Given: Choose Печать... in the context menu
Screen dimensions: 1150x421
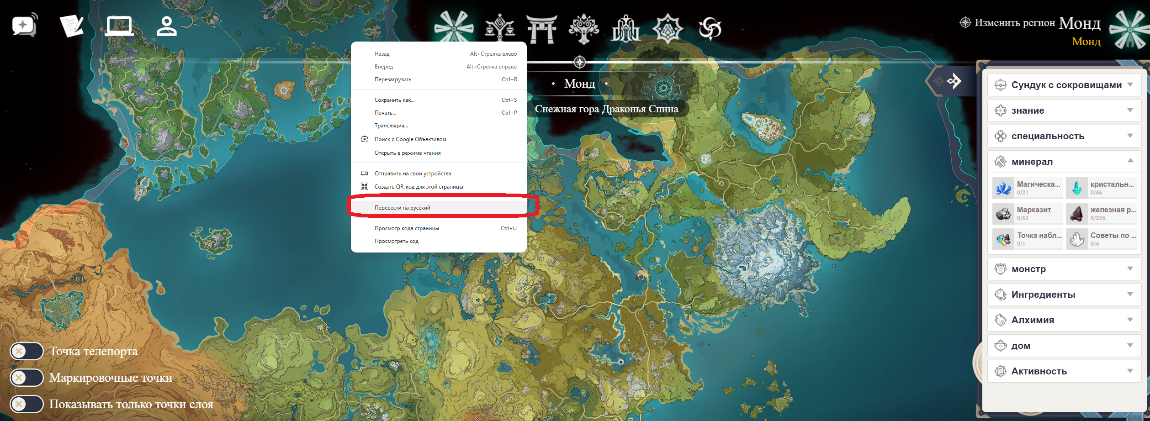Looking at the screenshot, I should pos(439,113).
